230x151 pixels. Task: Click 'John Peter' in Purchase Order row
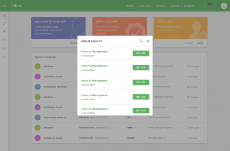[x=48, y=128]
